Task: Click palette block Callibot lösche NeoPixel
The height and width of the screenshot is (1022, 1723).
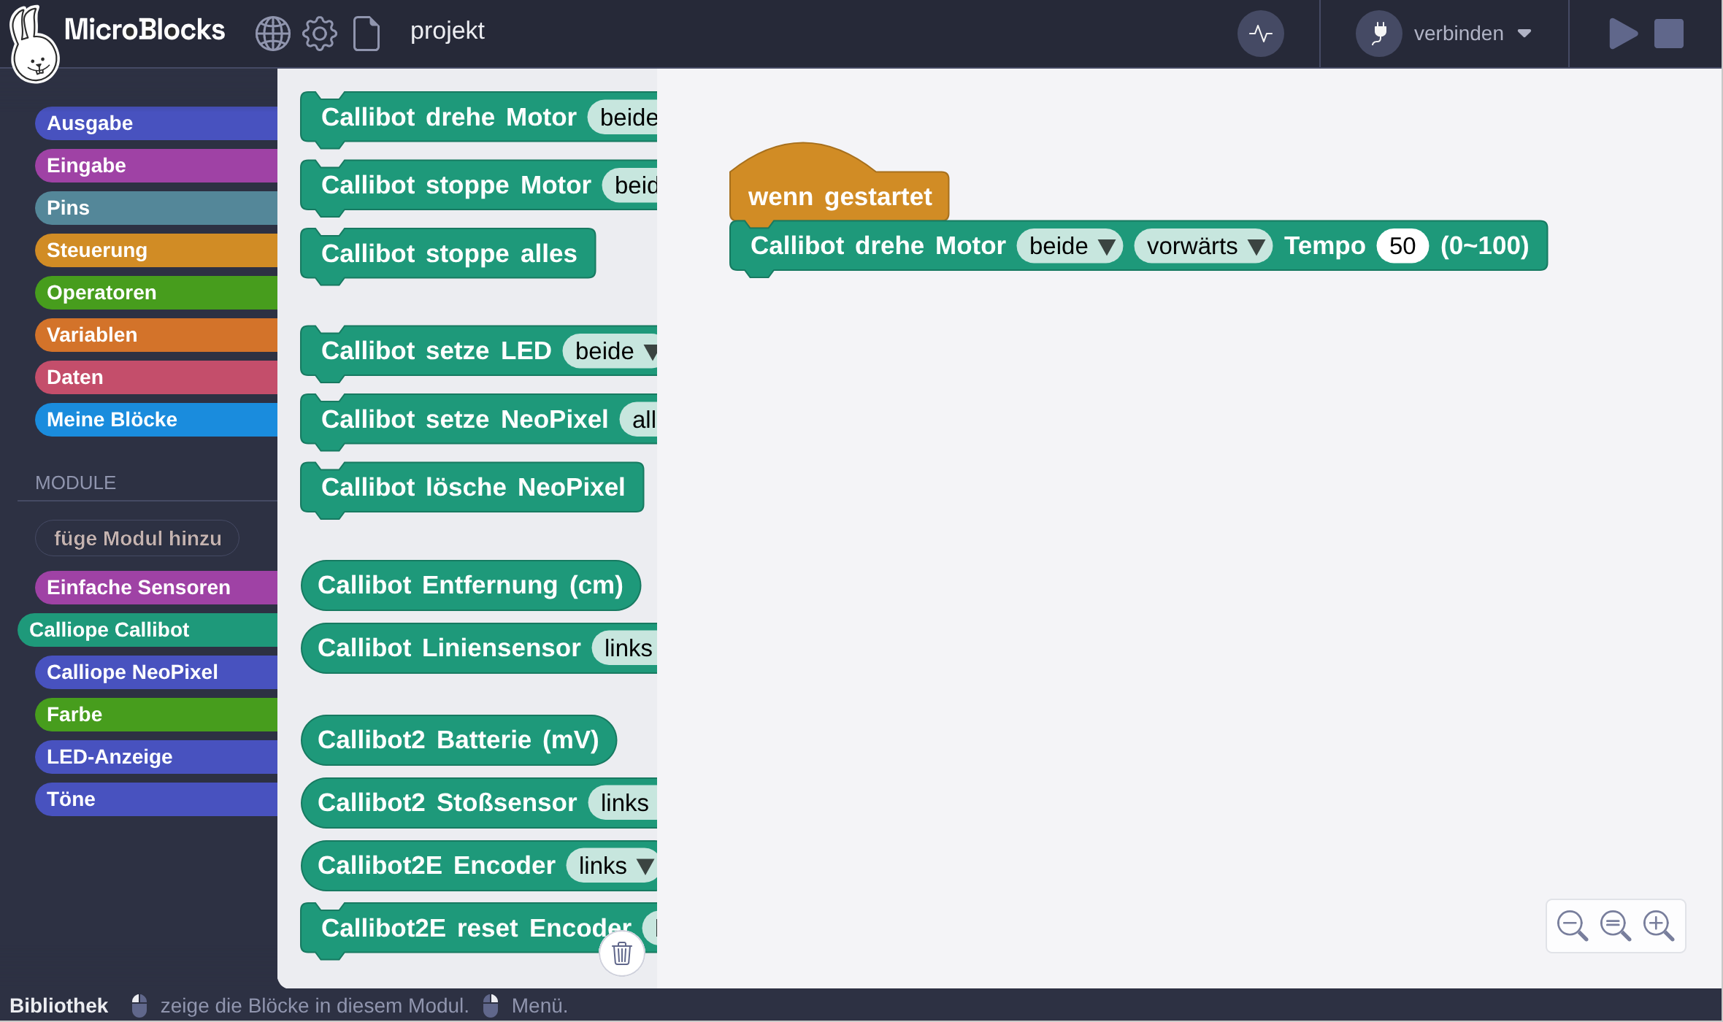Action: (x=472, y=487)
